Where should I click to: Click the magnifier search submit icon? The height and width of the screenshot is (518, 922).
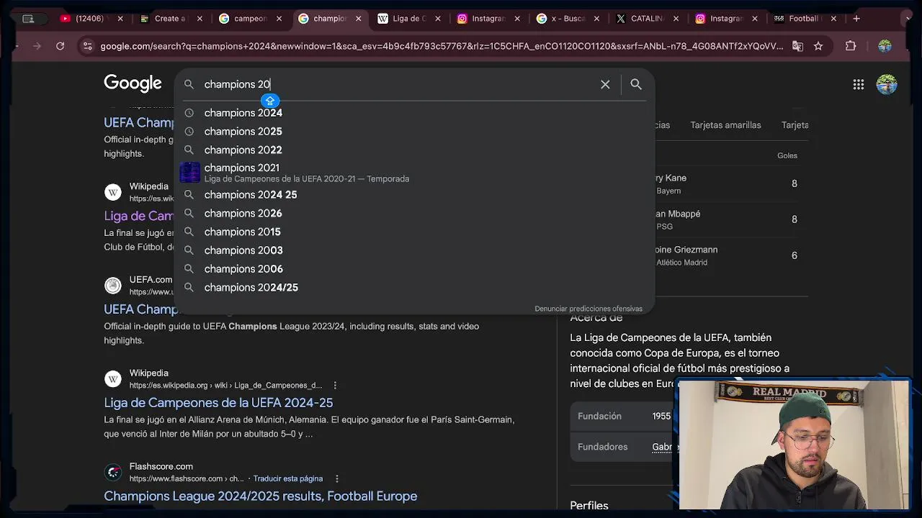[636, 84]
